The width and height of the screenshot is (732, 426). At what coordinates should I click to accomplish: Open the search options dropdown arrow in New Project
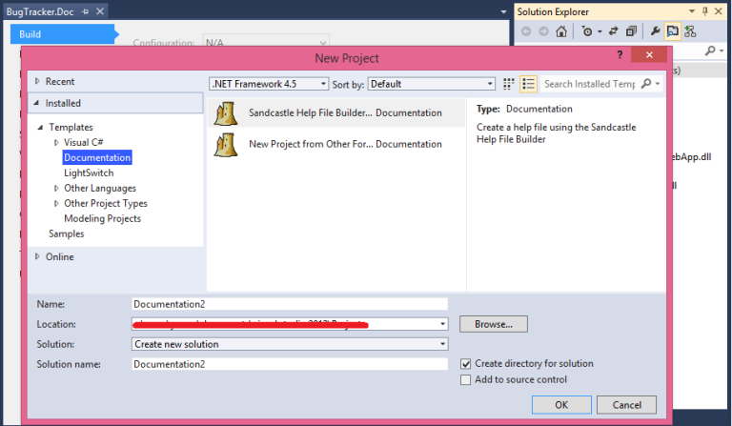pyautogui.click(x=658, y=84)
